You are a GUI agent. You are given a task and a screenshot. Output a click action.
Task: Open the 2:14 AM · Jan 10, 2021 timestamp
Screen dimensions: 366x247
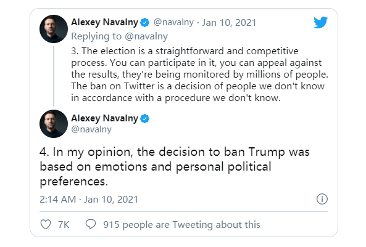click(89, 200)
